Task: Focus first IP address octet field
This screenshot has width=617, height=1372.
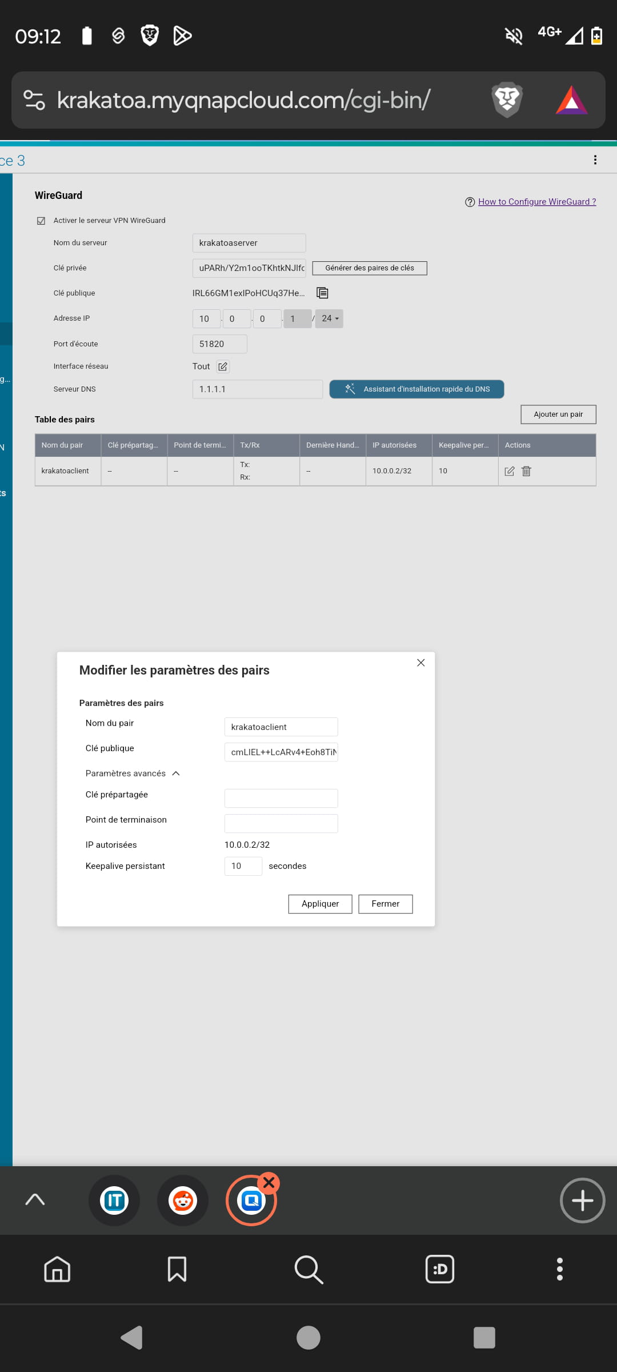Action: (x=206, y=319)
